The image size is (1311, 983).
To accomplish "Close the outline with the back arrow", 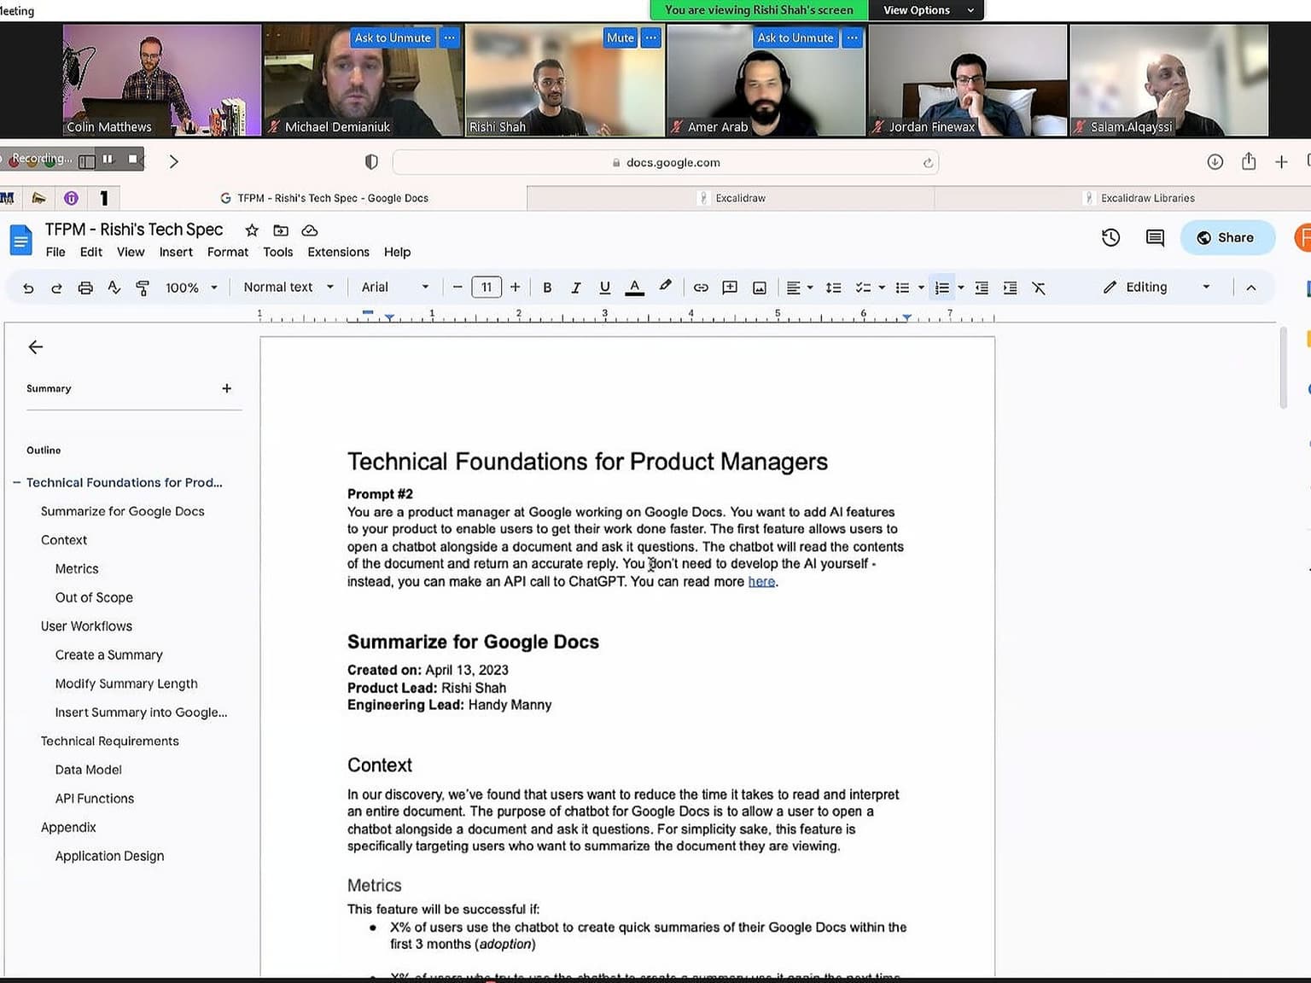I will 35,346.
